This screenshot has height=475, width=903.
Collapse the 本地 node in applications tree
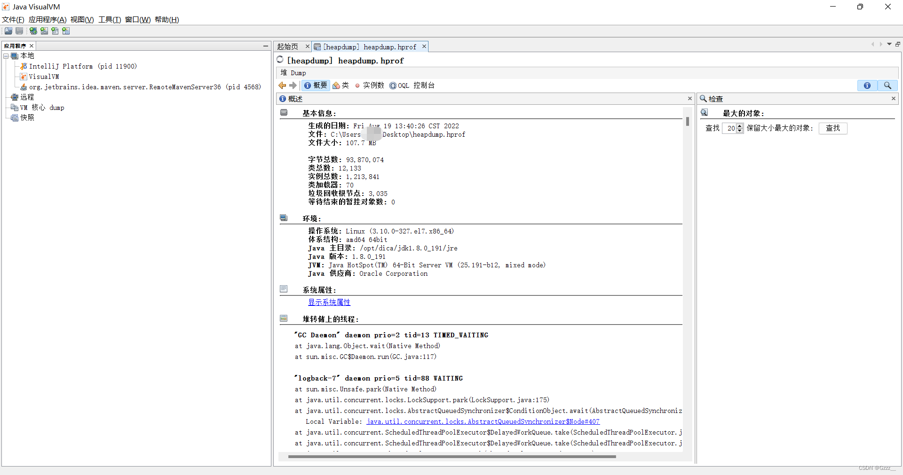point(6,55)
